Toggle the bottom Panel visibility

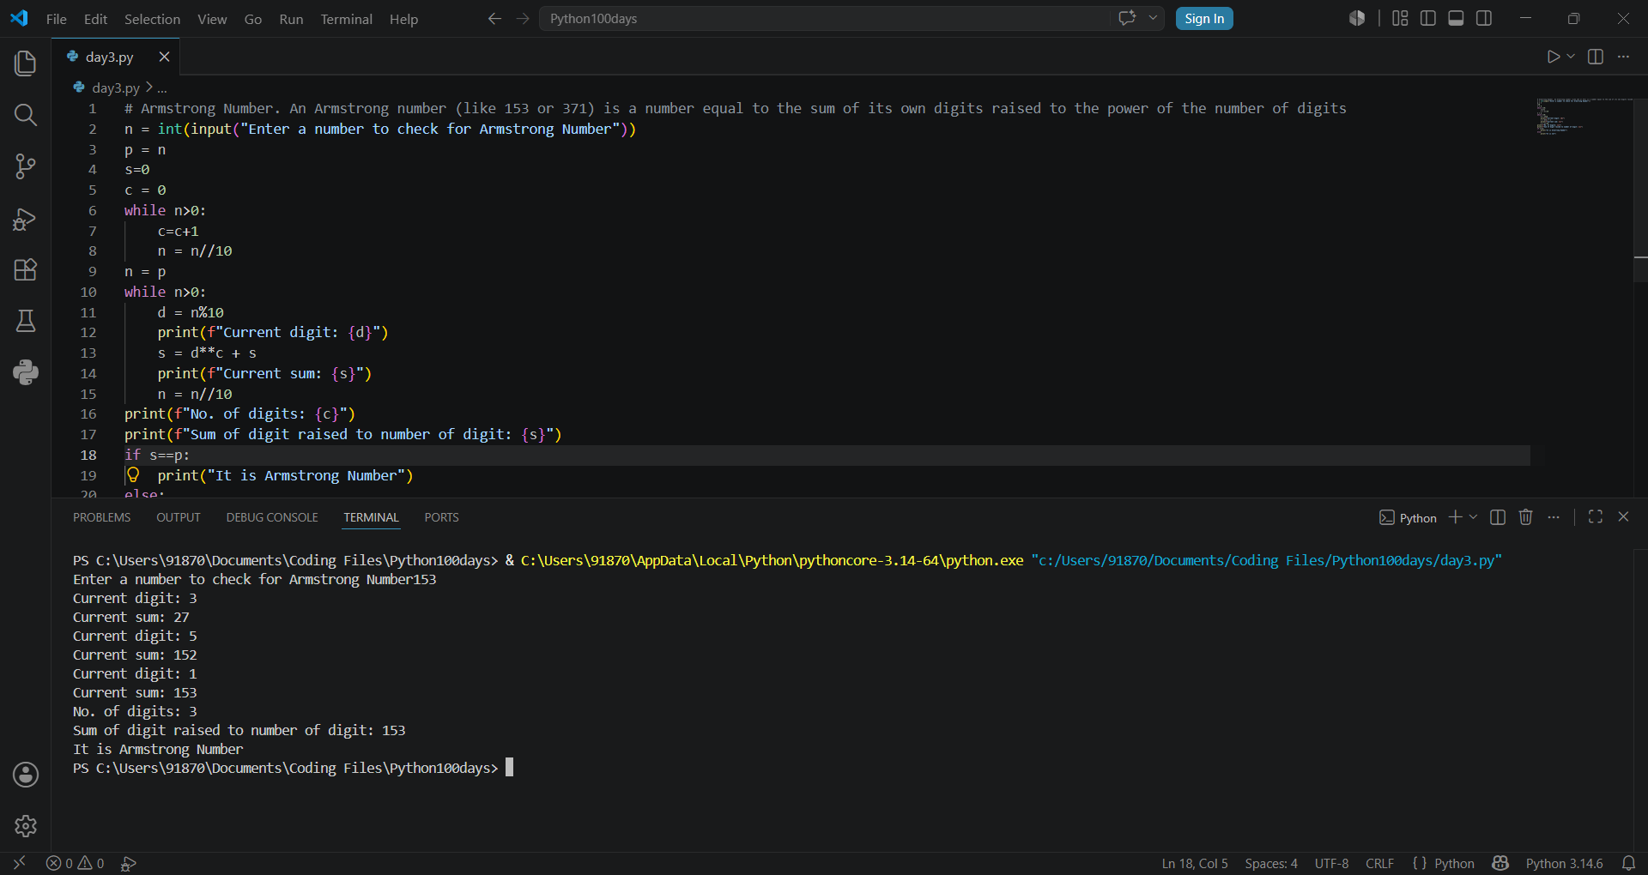point(1456,18)
